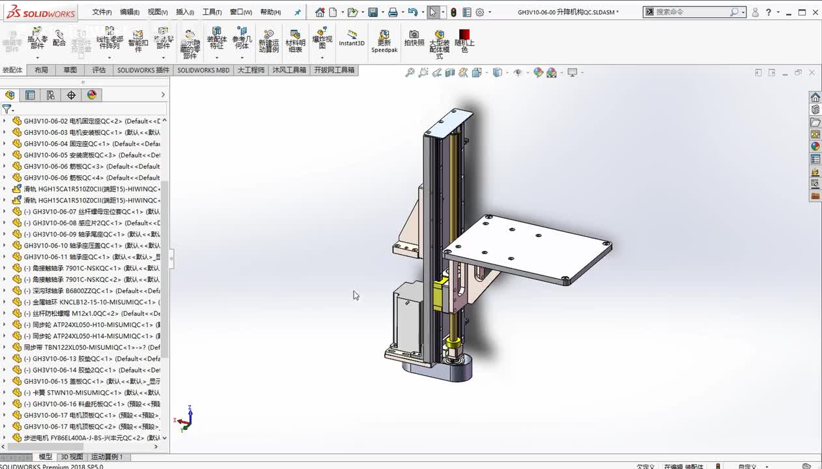
Task: Choose the Move Component (移动零部件) tool
Action: 163,39
